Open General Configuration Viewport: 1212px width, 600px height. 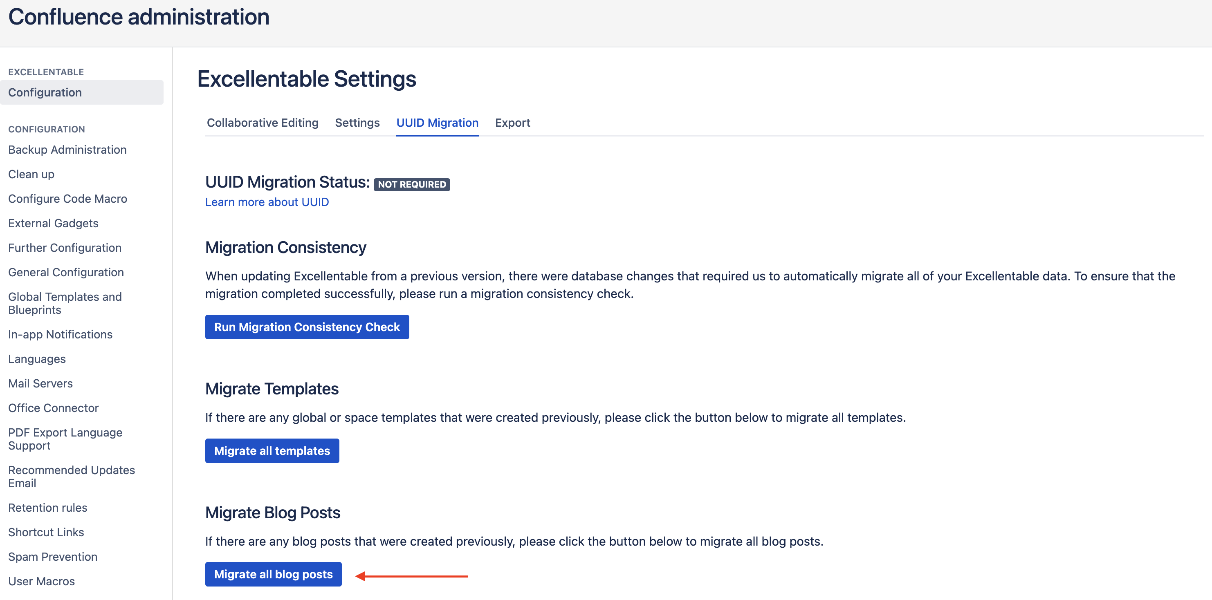pyautogui.click(x=66, y=272)
